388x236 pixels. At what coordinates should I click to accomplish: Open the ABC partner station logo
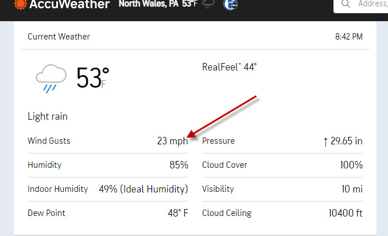[230, 5]
